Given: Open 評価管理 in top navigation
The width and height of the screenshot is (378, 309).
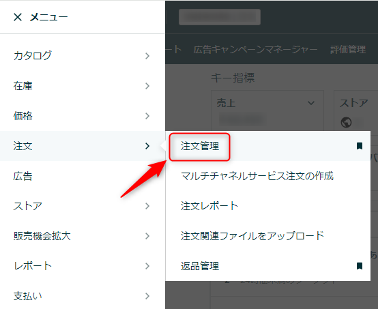Looking at the screenshot, I should tap(348, 49).
